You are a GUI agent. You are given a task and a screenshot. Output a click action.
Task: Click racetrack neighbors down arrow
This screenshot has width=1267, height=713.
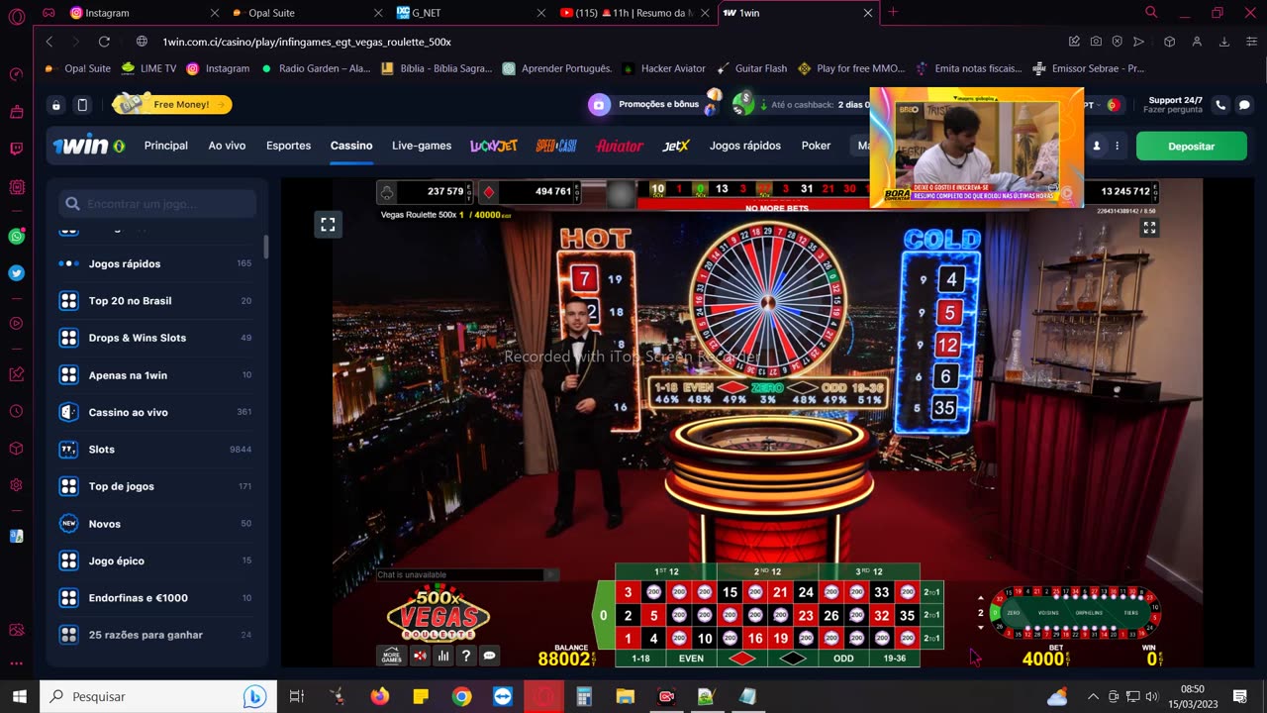(981, 627)
